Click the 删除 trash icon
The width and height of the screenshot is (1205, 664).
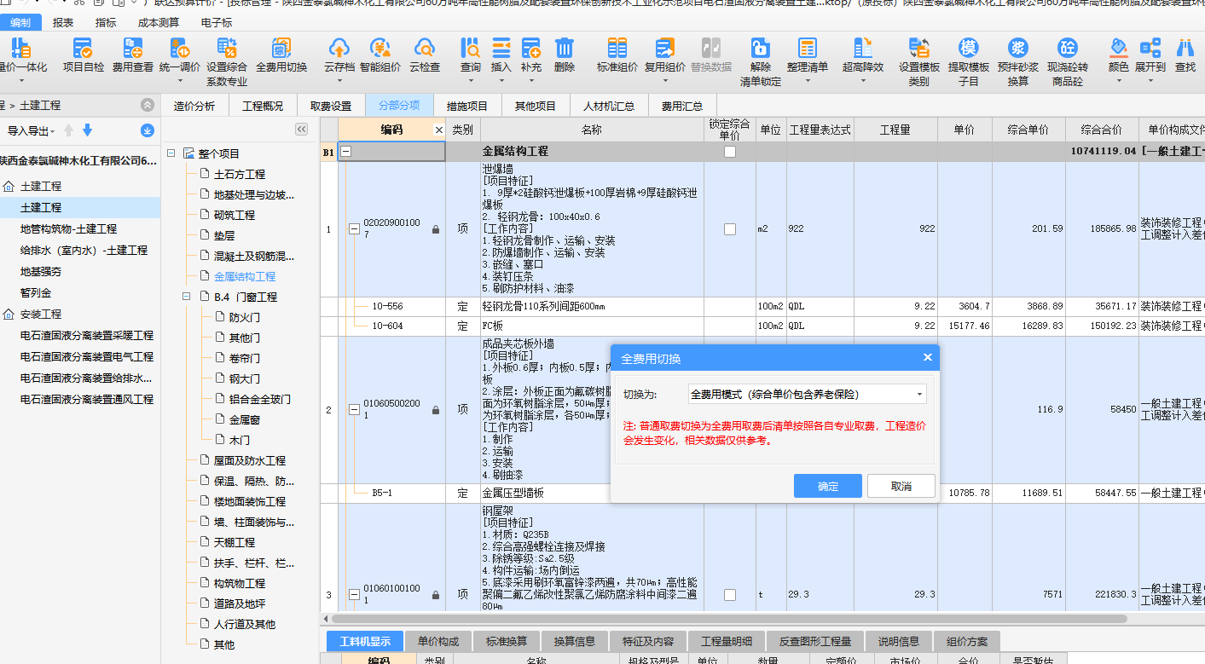(x=564, y=55)
